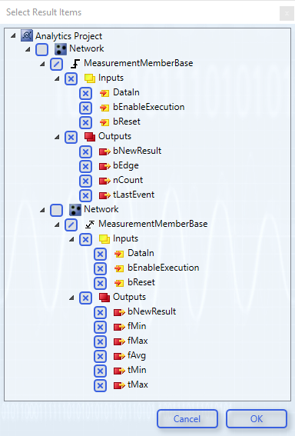Click the lower Network node icon
The width and height of the screenshot is (295, 436).
coord(75,210)
